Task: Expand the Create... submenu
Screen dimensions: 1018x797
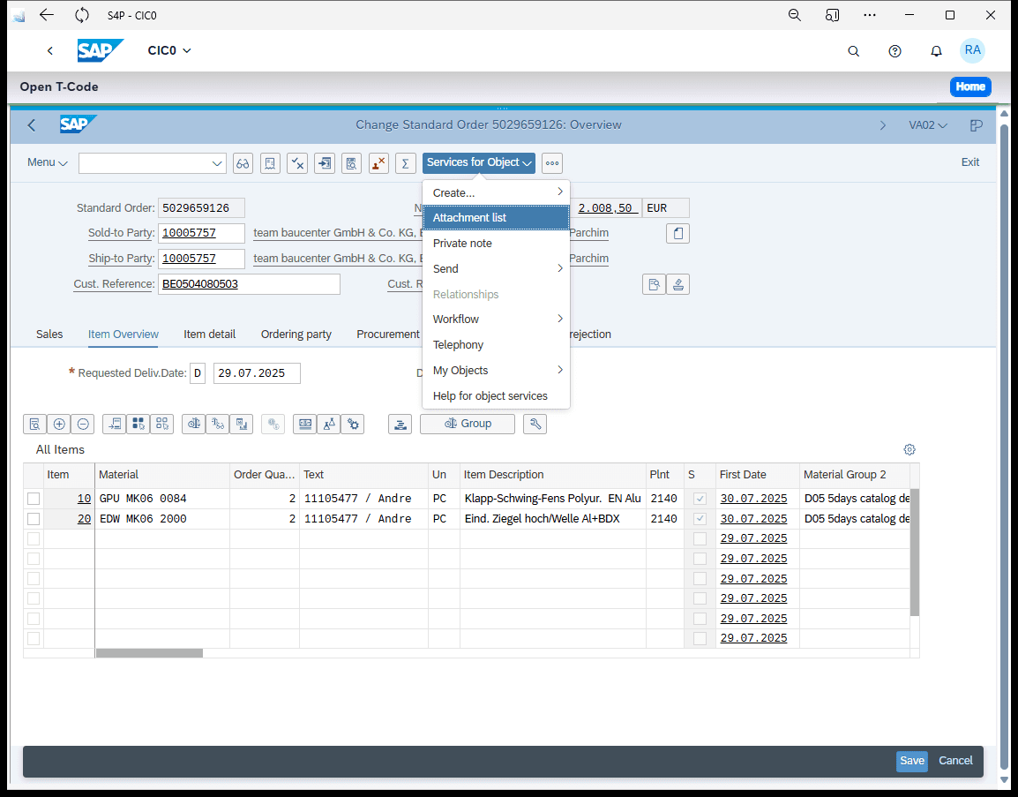Action: 496,192
